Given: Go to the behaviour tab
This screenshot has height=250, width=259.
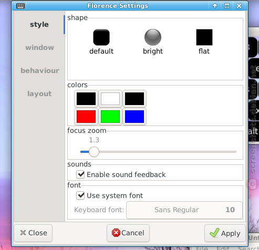Looking at the screenshot, I should [x=39, y=70].
